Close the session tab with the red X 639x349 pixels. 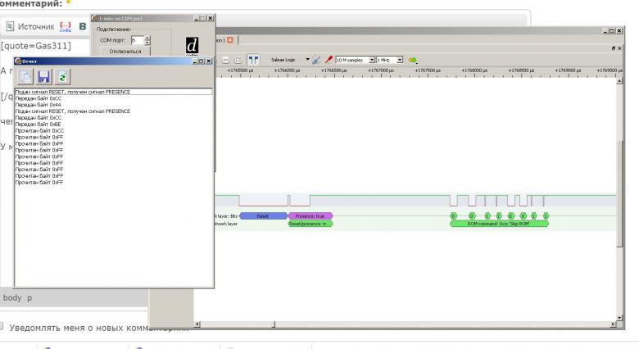[x=230, y=39]
